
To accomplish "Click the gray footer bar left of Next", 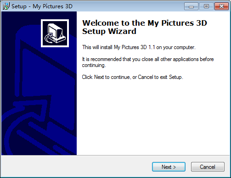I will (x=77, y=167).
